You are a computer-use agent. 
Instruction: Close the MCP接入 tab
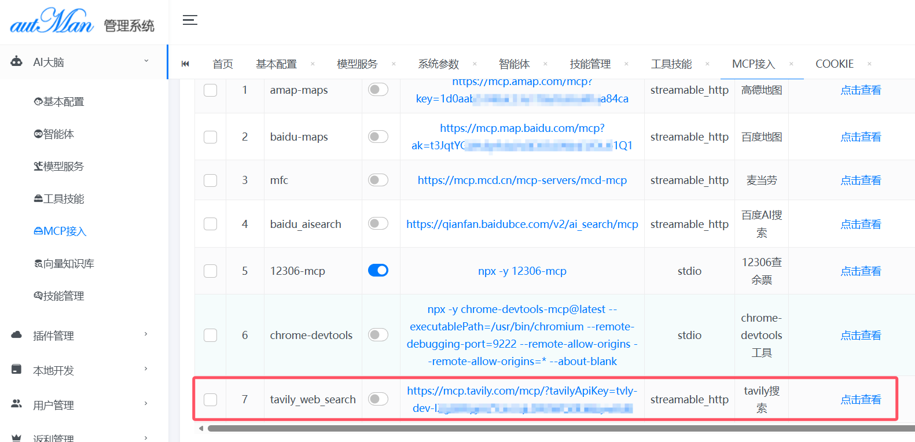(x=791, y=64)
